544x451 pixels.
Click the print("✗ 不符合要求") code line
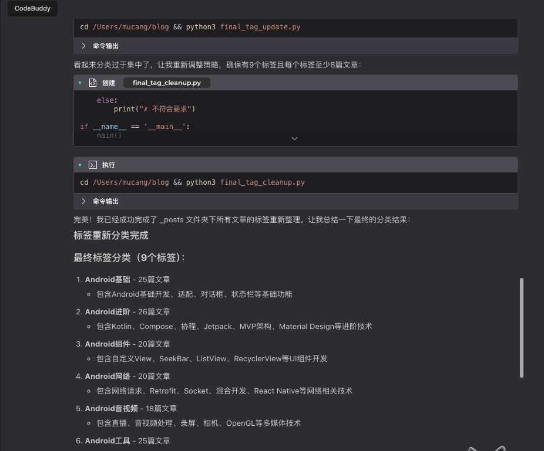155,109
